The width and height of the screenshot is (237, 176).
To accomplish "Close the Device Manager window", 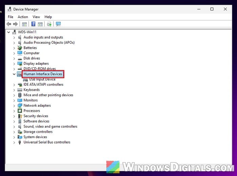I will click(225, 9).
